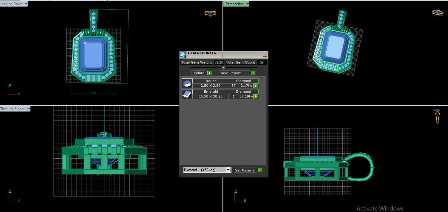This screenshot has width=448, height=212.
Task: Open the Perspective viewport dropdown arrow
Action: 247,4
